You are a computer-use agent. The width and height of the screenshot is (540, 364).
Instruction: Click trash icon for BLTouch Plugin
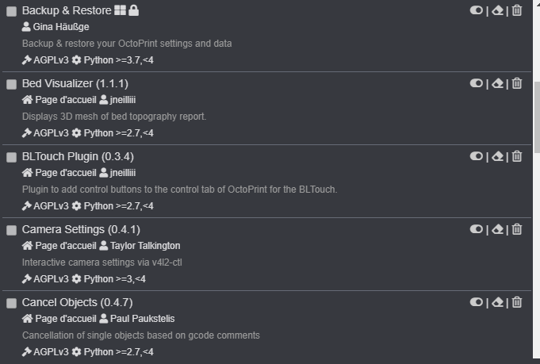point(517,156)
